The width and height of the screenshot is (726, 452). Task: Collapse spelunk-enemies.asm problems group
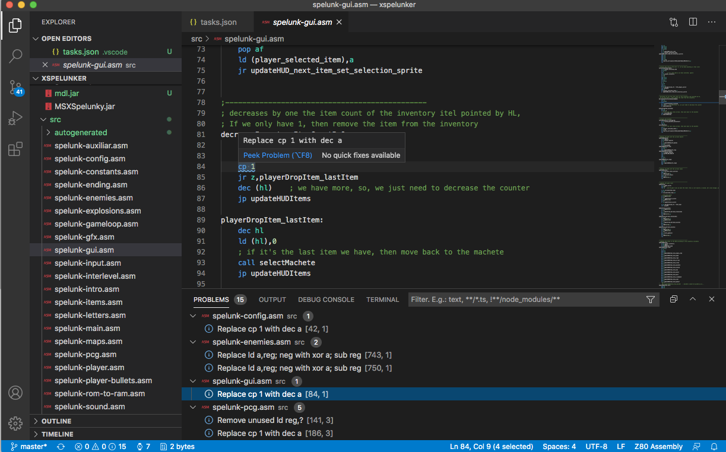(x=193, y=342)
